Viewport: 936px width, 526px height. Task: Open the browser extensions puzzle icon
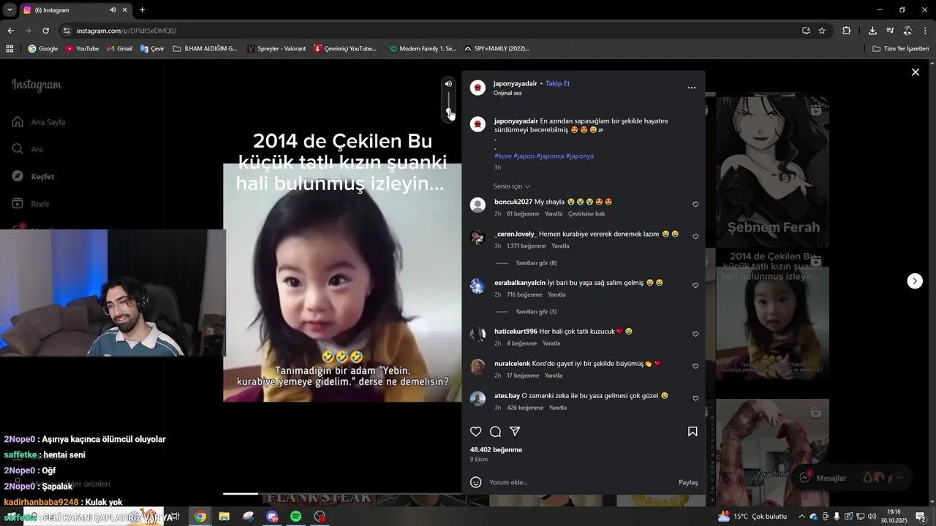pos(846,31)
